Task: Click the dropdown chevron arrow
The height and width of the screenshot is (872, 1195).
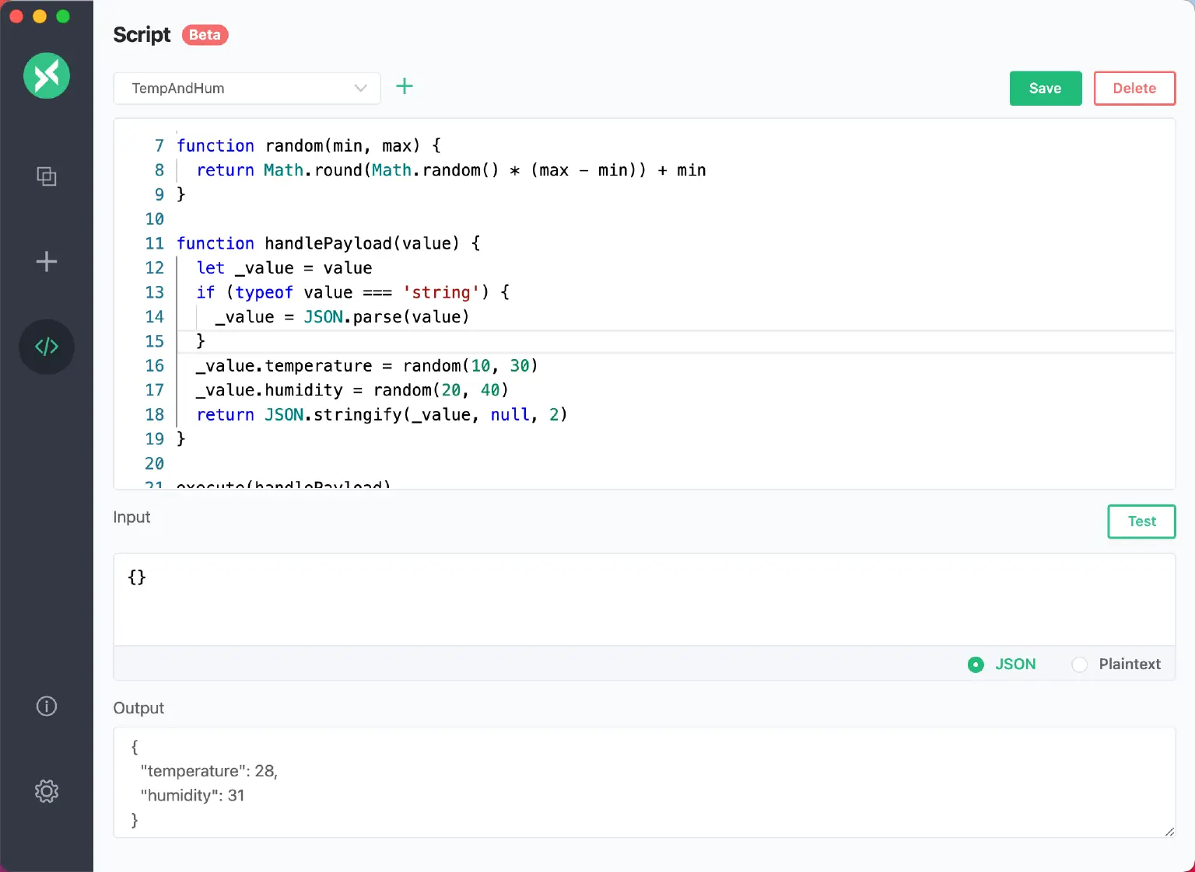Action: tap(360, 89)
